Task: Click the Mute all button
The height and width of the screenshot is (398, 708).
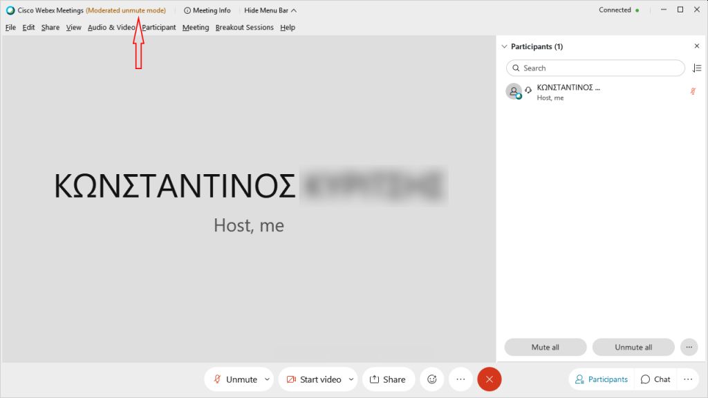Action: click(x=545, y=347)
